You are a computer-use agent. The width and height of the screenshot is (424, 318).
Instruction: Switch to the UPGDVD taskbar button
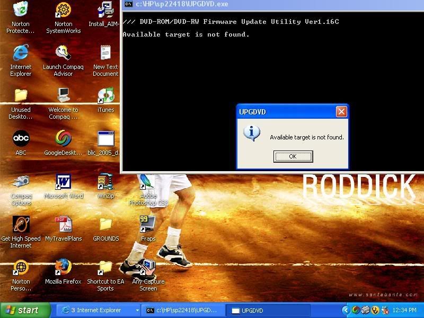[x=268, y=311]
